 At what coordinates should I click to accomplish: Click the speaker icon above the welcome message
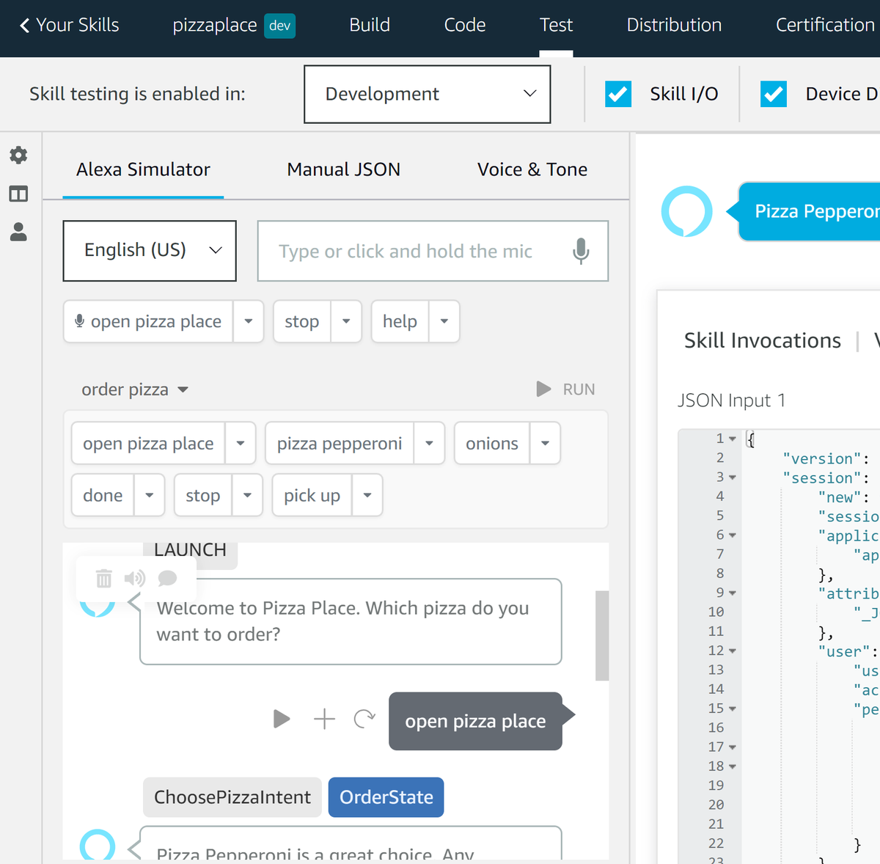135,579
